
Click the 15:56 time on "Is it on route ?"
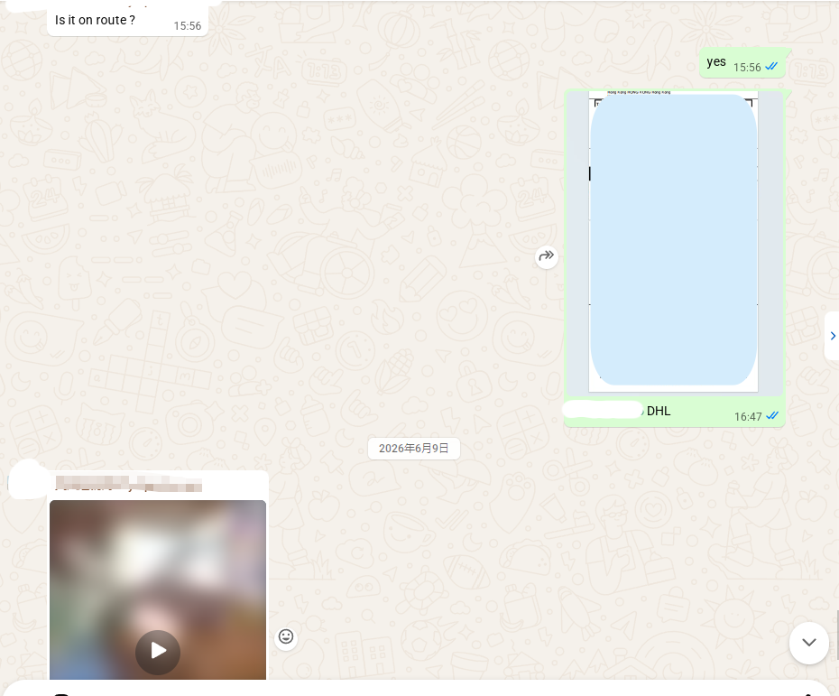[x=188, y=25]
